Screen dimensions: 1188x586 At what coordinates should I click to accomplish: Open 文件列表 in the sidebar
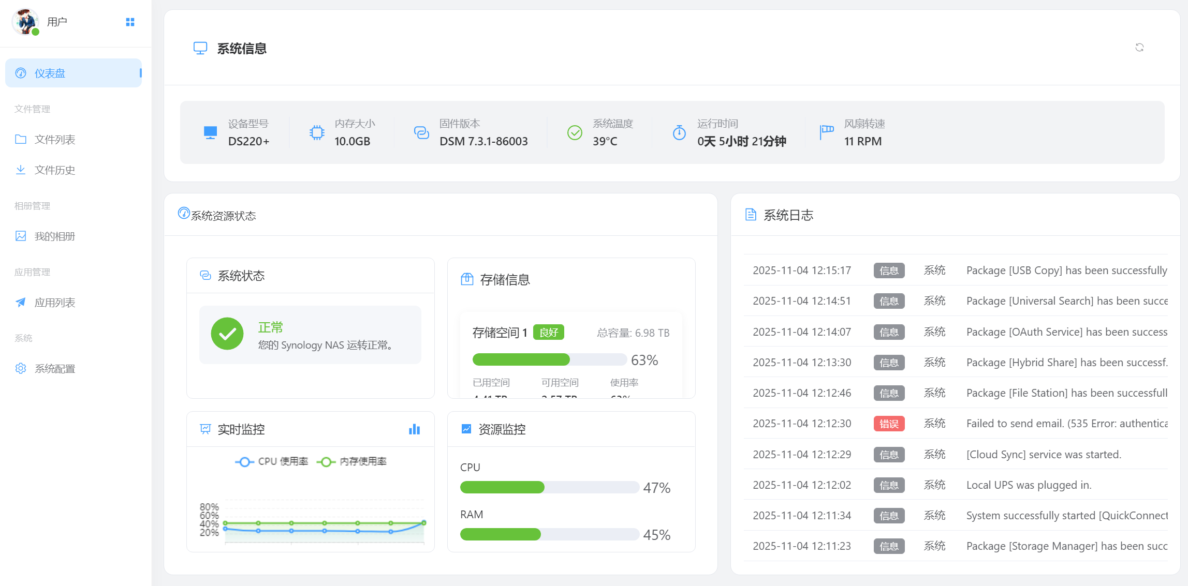(x=54, y=139)
